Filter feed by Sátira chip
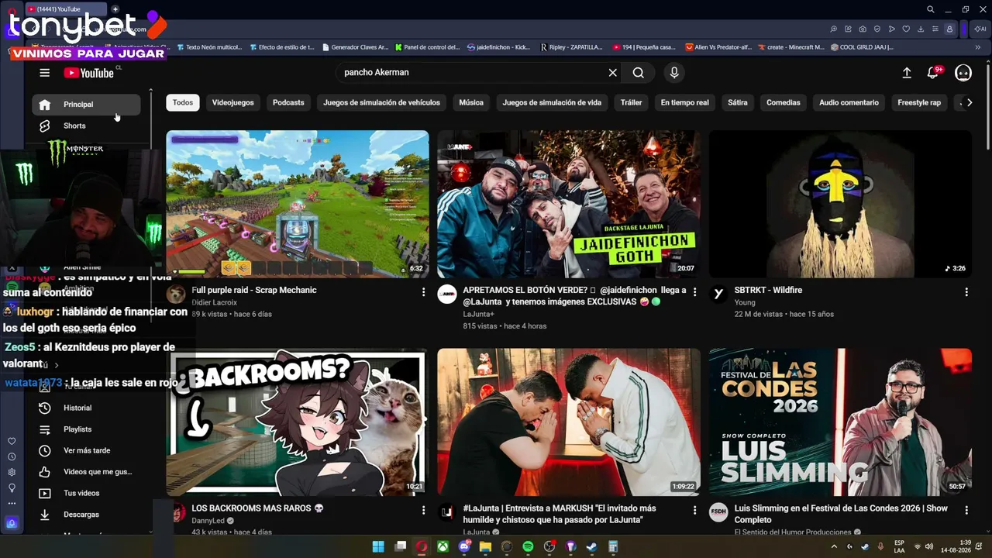The height and width of the screenshot is (558, 992). click(738, 102)
